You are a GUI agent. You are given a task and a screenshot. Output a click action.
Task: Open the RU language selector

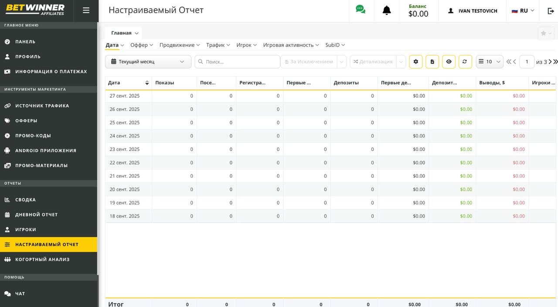tap(523, 11)
